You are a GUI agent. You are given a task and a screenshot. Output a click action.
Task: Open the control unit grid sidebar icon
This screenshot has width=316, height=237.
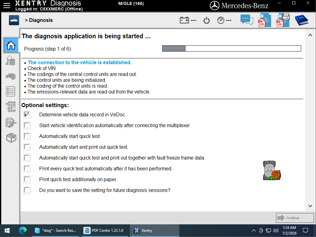point(11,107)
